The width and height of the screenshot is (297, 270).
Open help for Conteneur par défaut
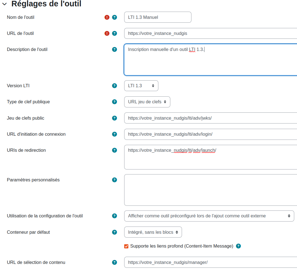[x=114, y=232]
